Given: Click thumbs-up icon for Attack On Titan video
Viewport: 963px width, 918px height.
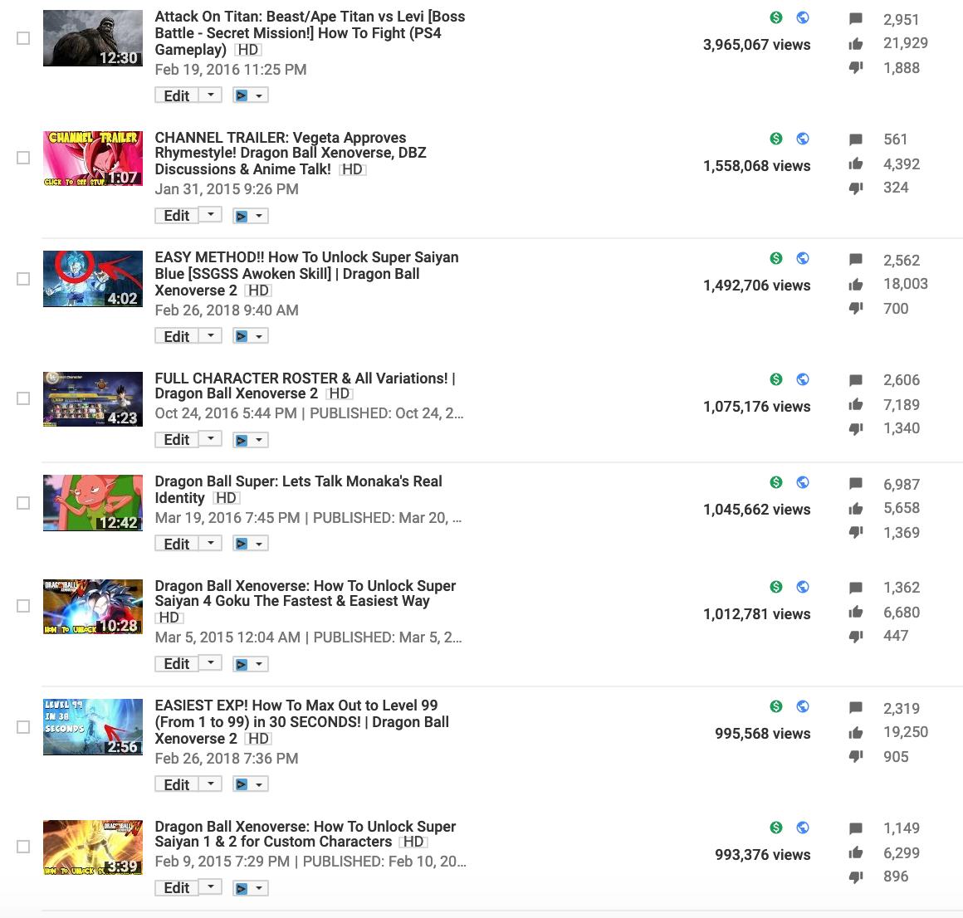Looking at the screenshot, I should coord(856,43).
